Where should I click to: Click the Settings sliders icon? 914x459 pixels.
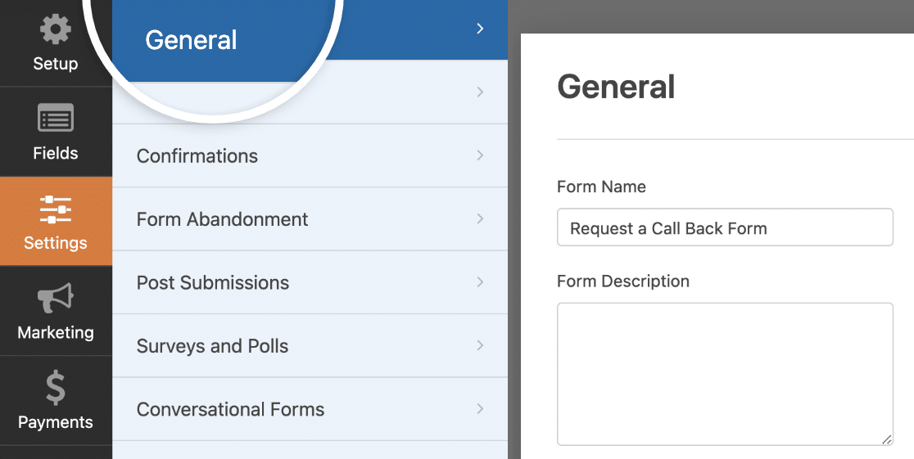pos(56,209)
